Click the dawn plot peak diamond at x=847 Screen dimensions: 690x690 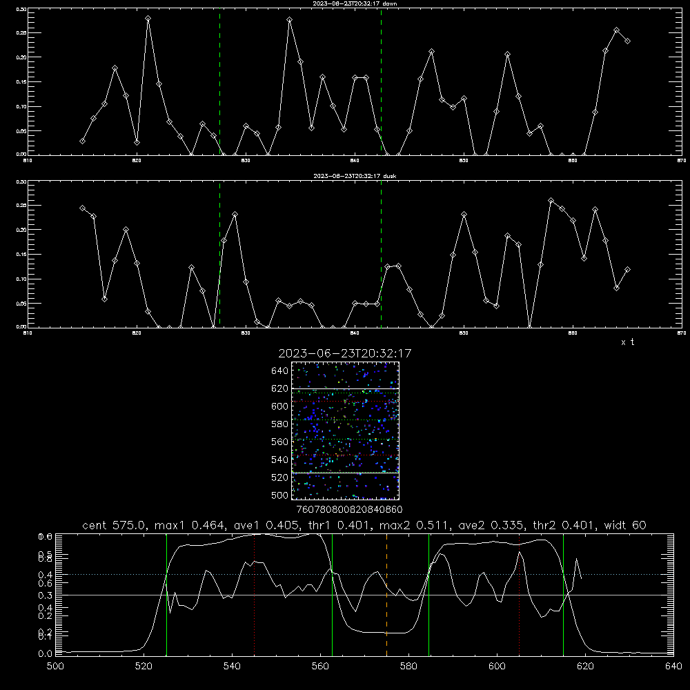pyautogui.click(x=431, y=52)
